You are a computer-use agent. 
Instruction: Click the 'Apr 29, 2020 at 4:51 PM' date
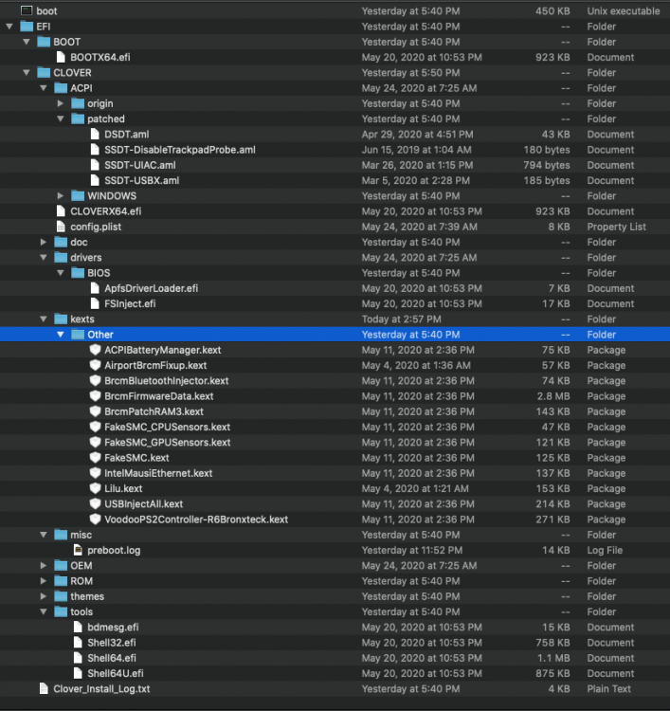pyautogui.click(x=418, y=135)
